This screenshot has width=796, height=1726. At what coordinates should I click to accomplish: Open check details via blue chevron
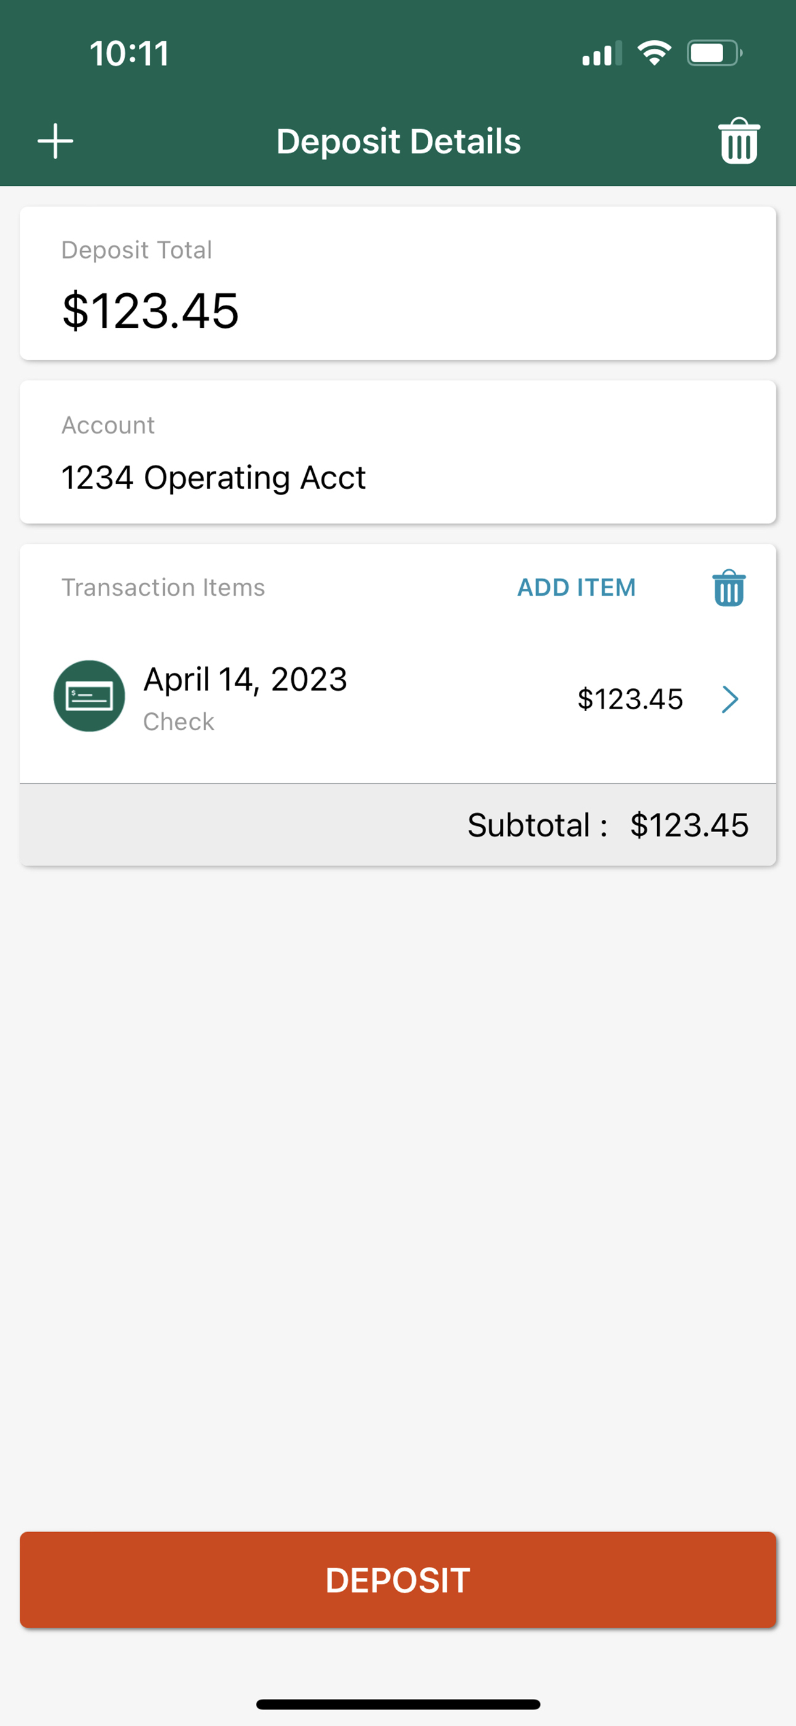click(x=731, y=699)
